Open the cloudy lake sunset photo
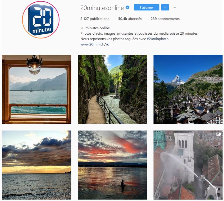Image resolution: width=224 pixels, height=201 pixels. pos(36,165)
